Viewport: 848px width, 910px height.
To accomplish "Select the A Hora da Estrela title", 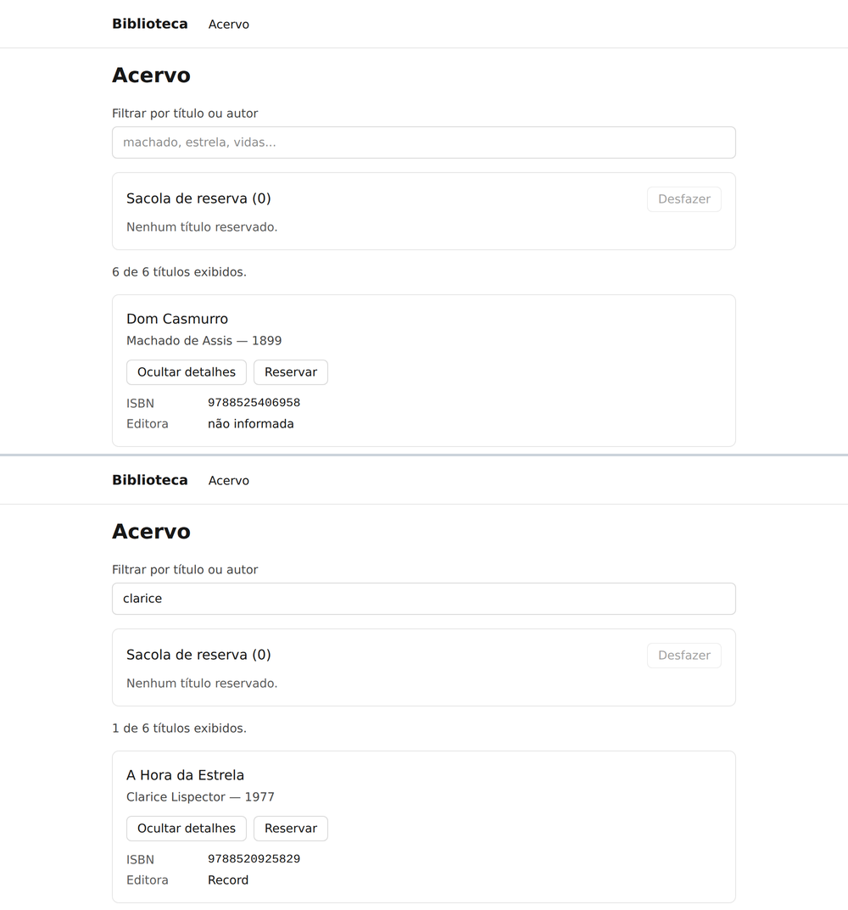I will click(185, 775).
